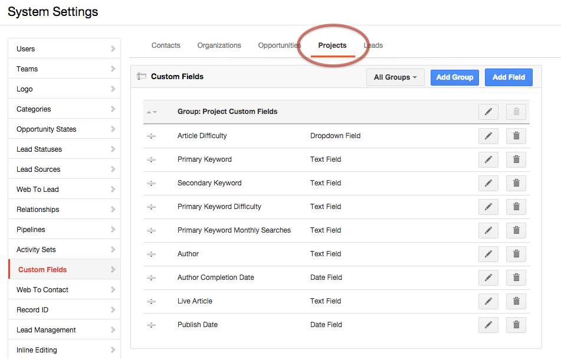Viewport: 561px width, 359px height.
Task: Click reorder arrows on Project Custom Fields group
Action: click(152, 112)
